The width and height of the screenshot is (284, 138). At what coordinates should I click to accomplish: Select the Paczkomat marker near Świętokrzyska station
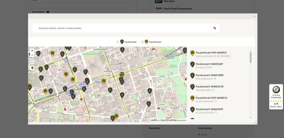pos(122,50)
